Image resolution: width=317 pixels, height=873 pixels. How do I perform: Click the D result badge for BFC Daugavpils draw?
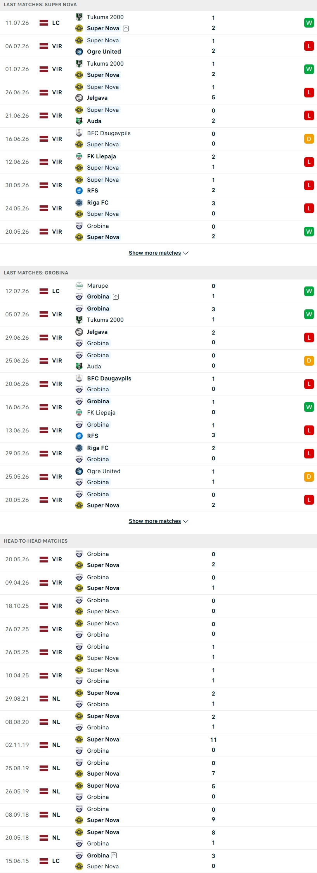(x=309, y=139)
